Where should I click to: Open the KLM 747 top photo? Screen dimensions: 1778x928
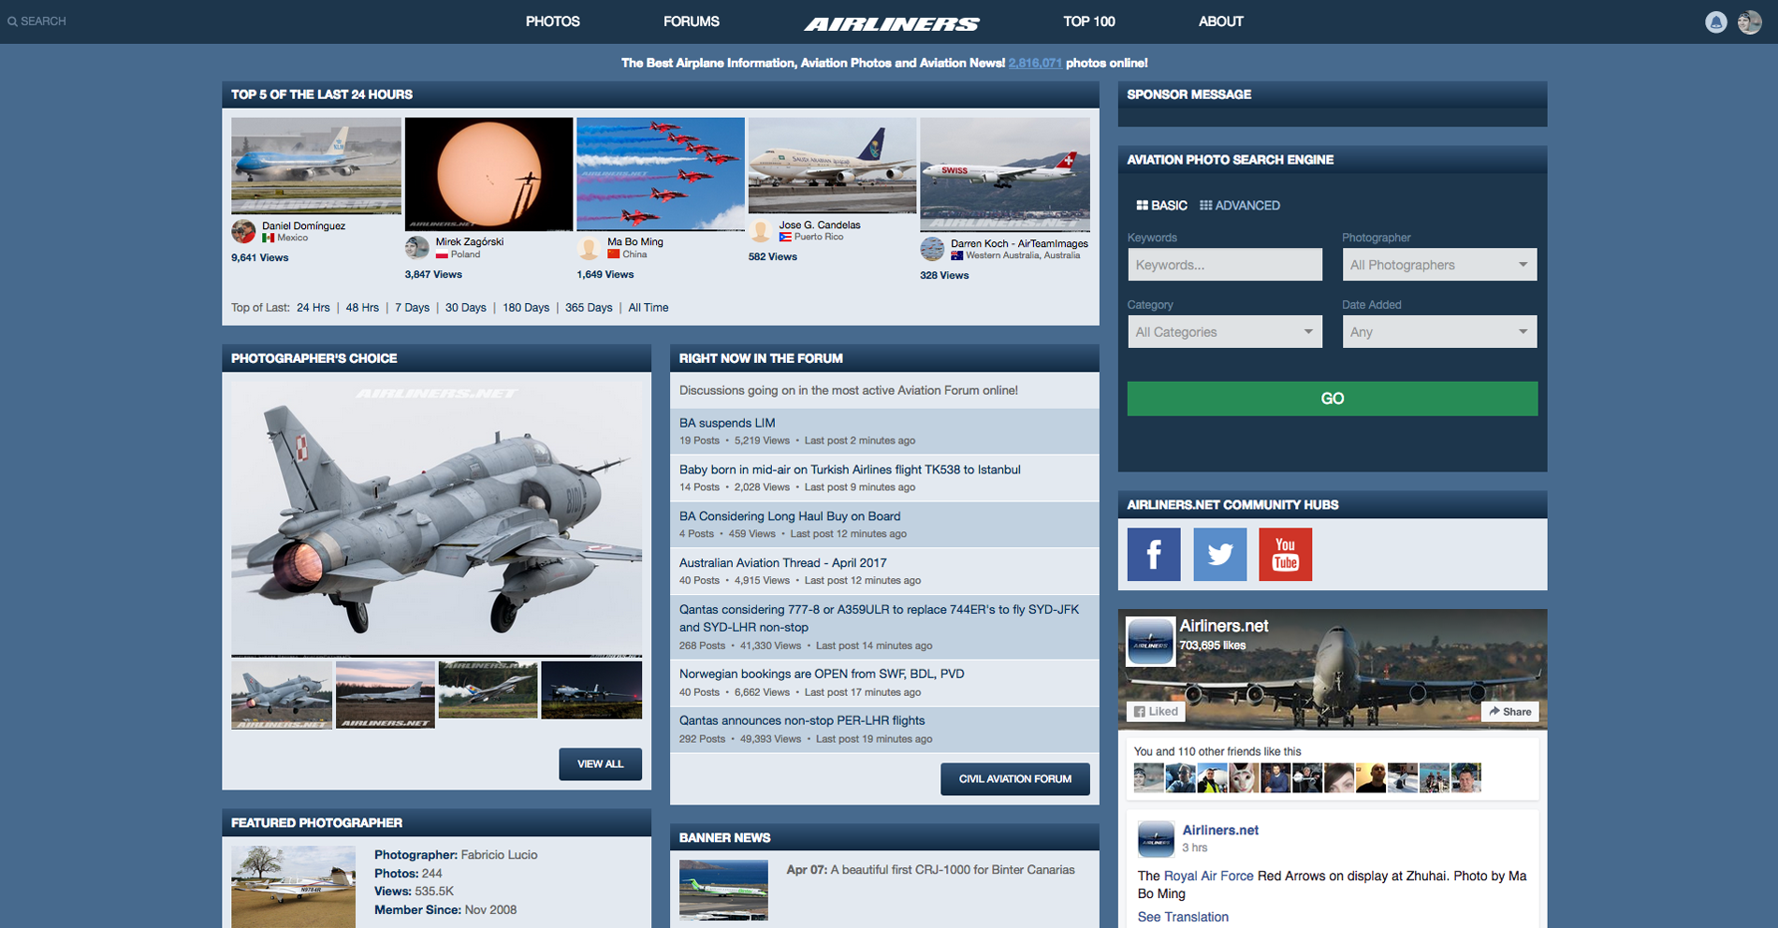(x=316, y=166)
